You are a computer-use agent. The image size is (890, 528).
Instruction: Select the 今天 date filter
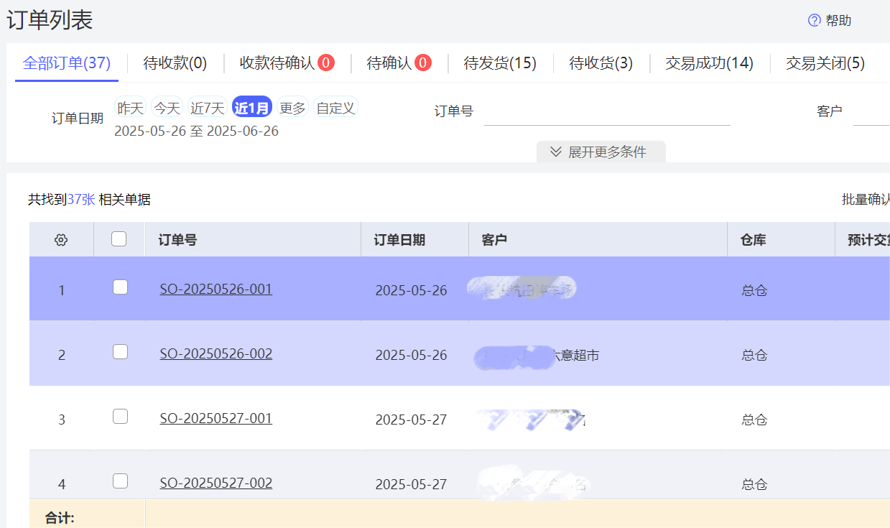(166, 106)
